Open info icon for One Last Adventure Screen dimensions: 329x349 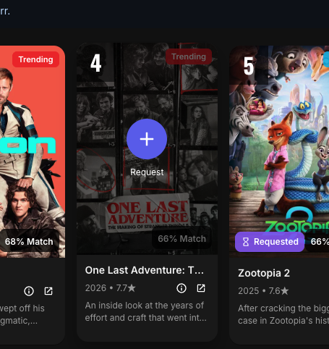181,288
